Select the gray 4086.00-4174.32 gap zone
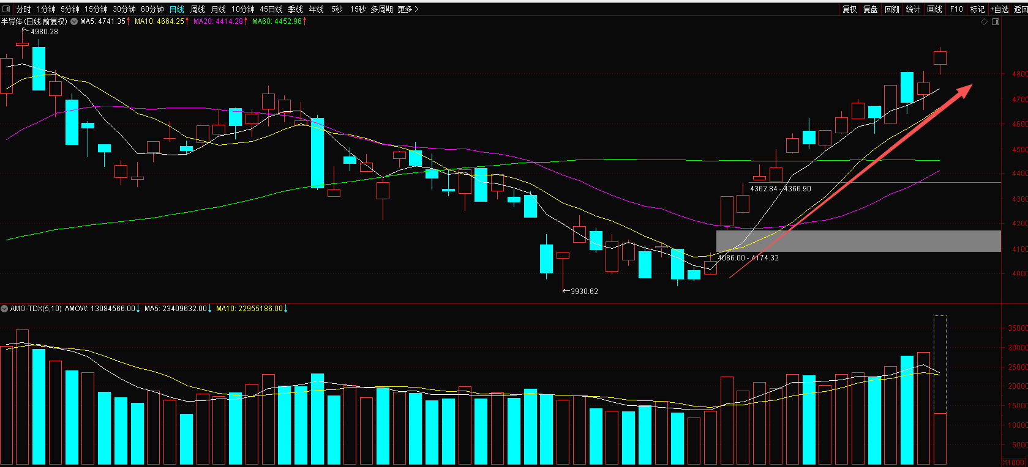Screen dimensions: 1028x467 (x=858, y=241)
